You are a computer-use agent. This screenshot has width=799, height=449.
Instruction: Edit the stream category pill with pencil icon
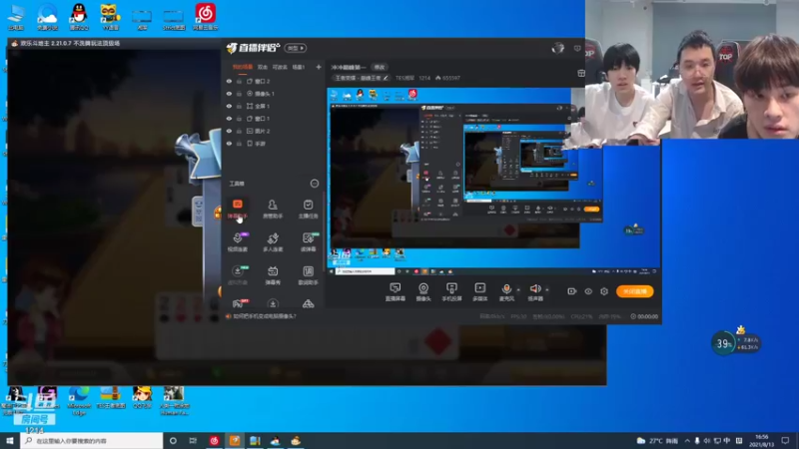[x=362, y=78]
